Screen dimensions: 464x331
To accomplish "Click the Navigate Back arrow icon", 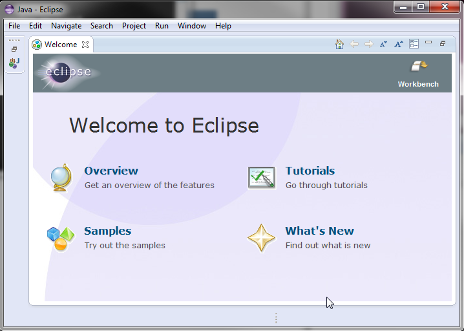I will coord(354,44).
